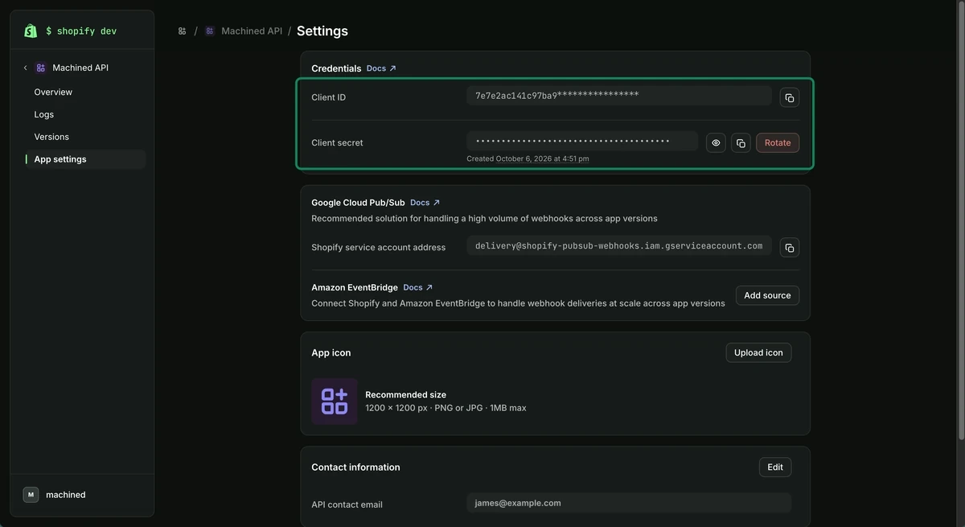Open Overview in the sidebar

tap(53, 92)
